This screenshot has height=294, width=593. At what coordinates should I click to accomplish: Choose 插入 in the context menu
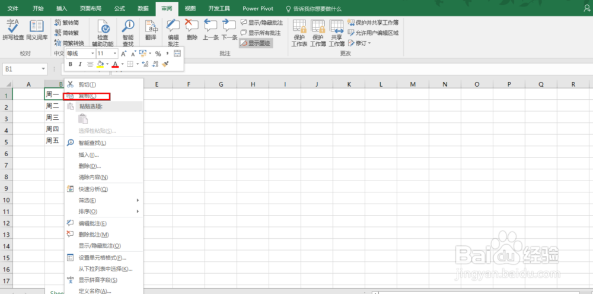click(x=104, y=154)
